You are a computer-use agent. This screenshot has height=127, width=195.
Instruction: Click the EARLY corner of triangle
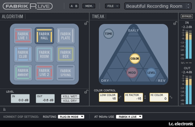tap(134, 30)
